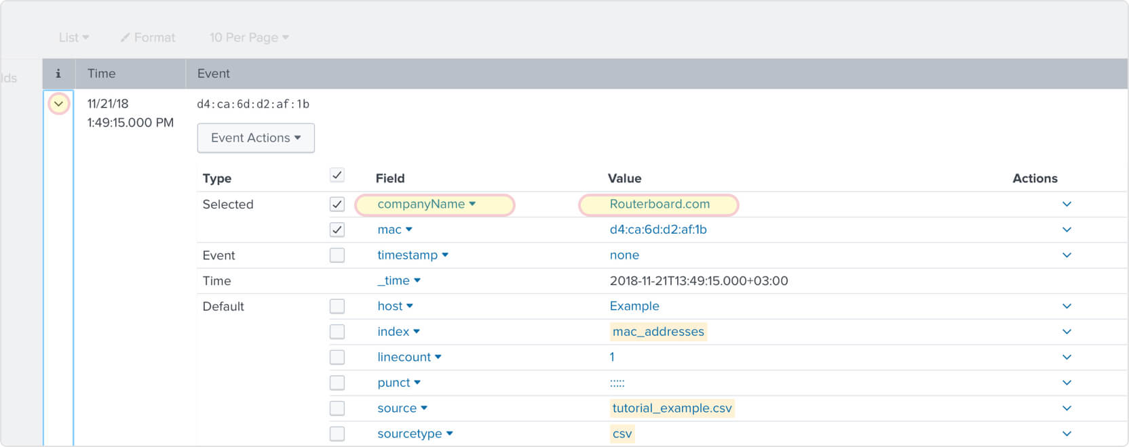The image size is (1129, 447).
Task: Click the info column header icon
Action: 58,73
